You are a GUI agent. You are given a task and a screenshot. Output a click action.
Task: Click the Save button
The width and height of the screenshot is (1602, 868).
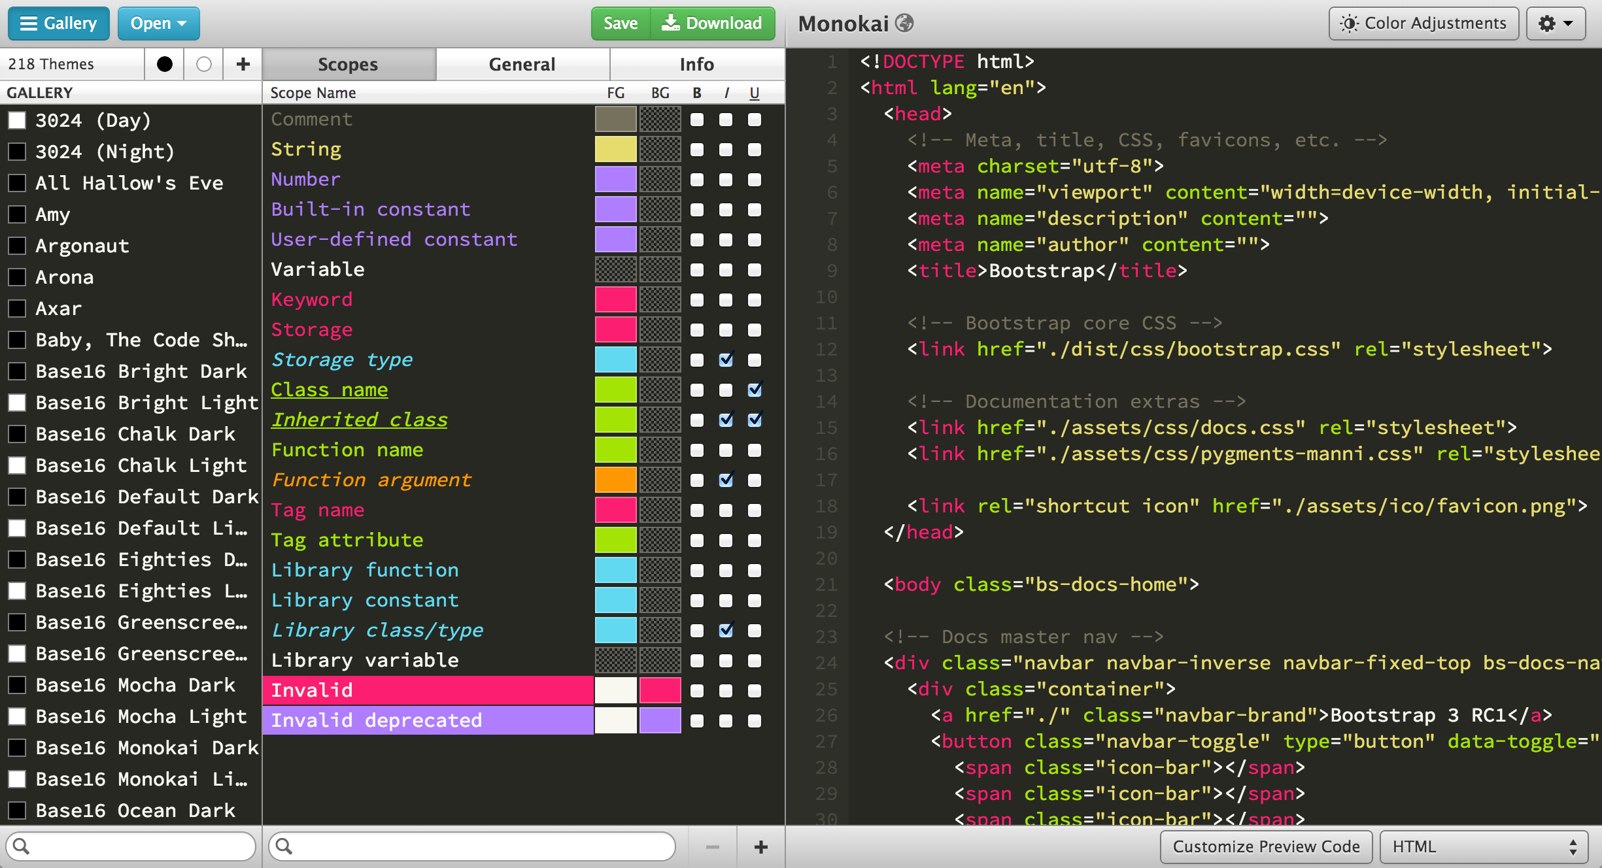[x=621, y=22]
